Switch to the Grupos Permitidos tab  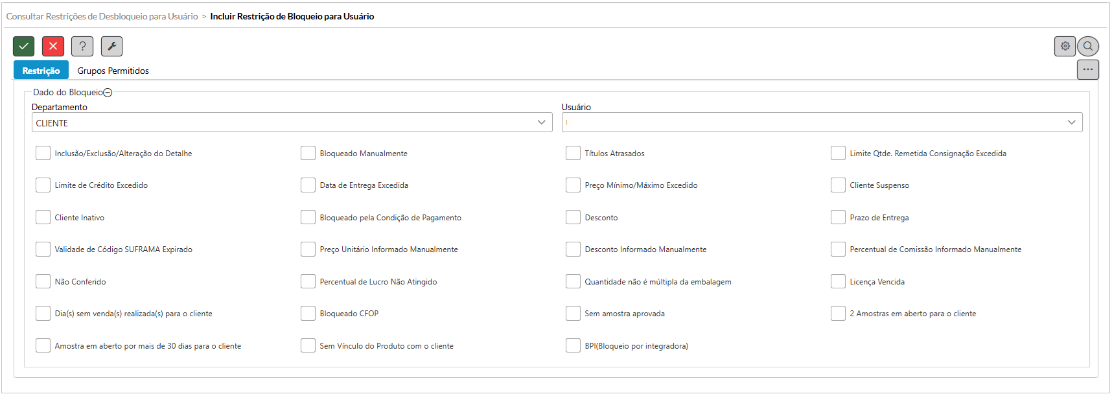pyautogui.click(x=113, y=71)
